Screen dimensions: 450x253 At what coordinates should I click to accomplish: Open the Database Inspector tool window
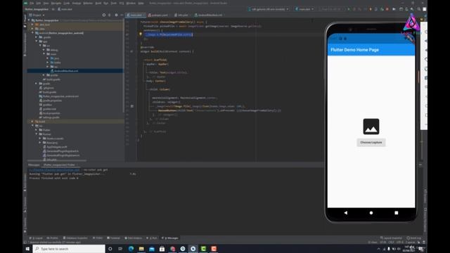point(75,238)
